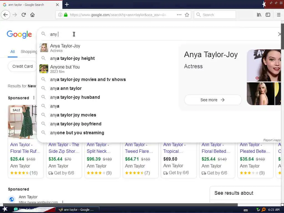Click the ann taylor Google Search browser tab

[x=31, y=5]
